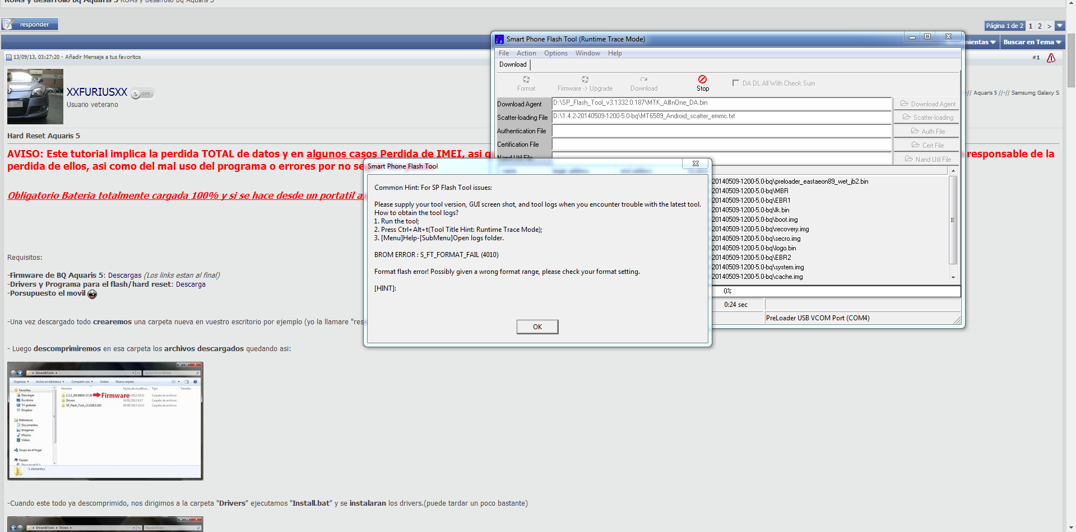This screenshot has width=1076, height=532.
Task: Click the responder reply button
Action: pos(30,24)
